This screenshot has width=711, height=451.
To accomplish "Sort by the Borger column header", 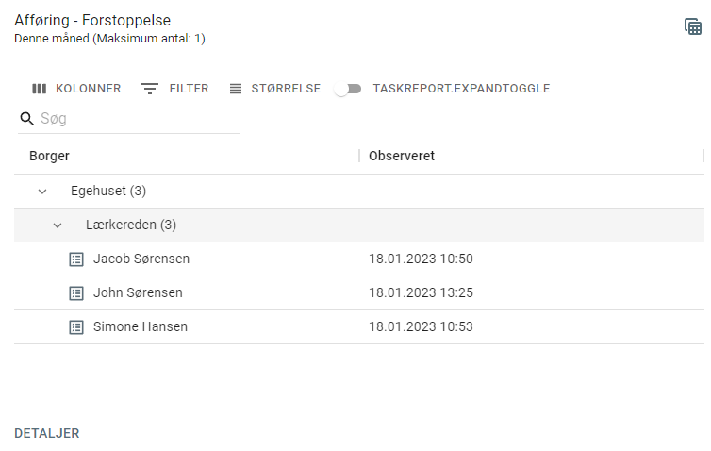I will pyautogui.click(x=49, y=156).
